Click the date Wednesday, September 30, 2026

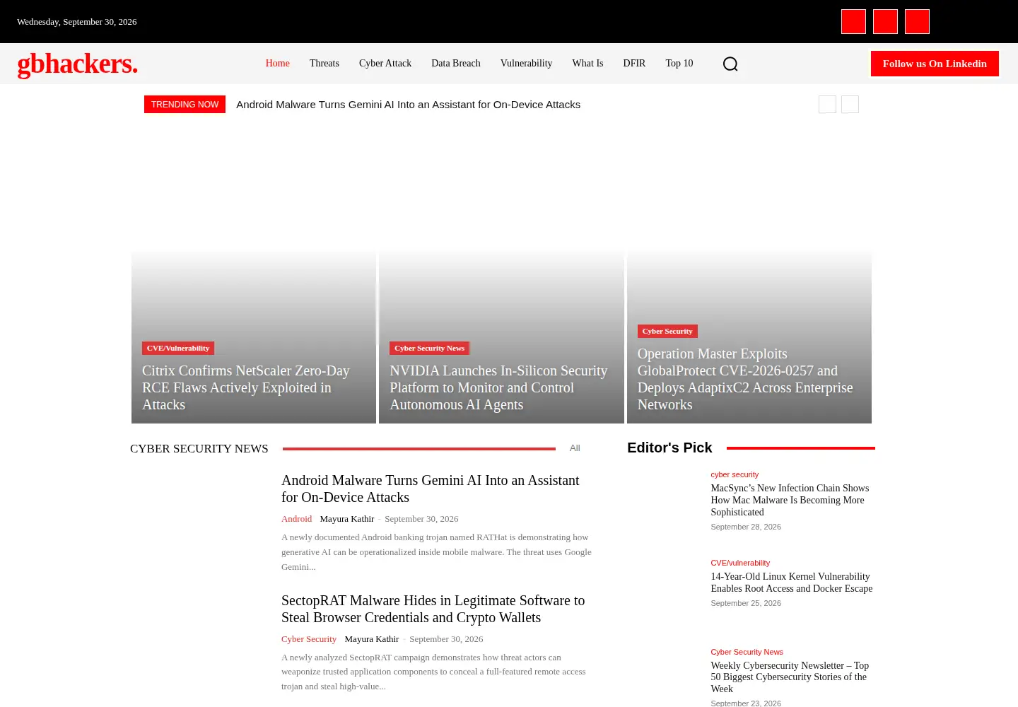[x=77, y=22]
